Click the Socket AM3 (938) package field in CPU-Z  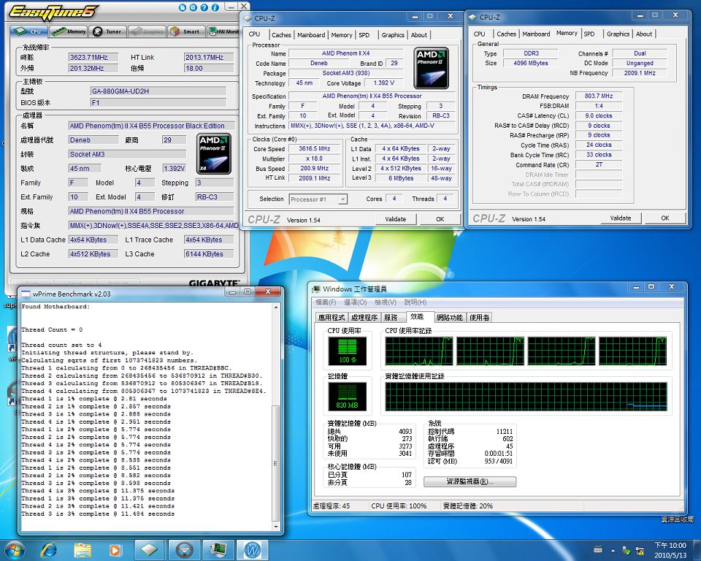coord(345,73)
